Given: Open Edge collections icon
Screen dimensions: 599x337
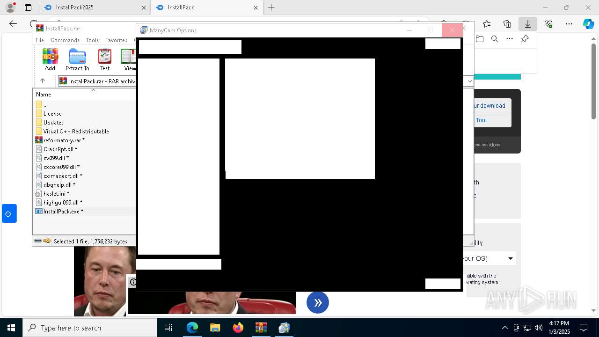Looking at the screenshot, I should pos(507,24).
